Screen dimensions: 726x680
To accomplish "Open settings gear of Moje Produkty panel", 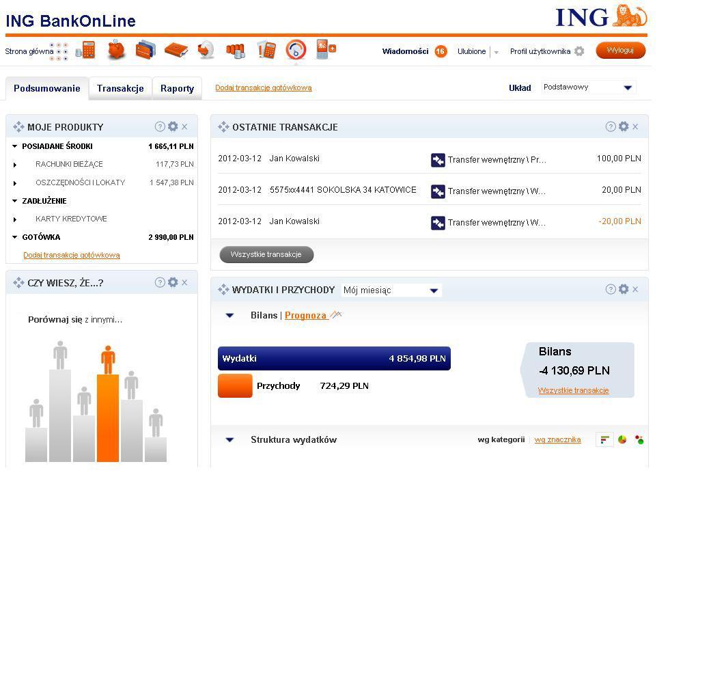I will [173, 126].
